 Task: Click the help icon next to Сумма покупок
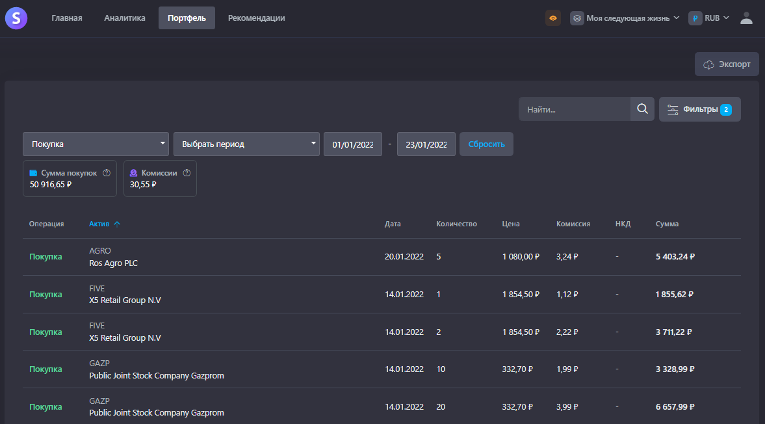(107, 173)
